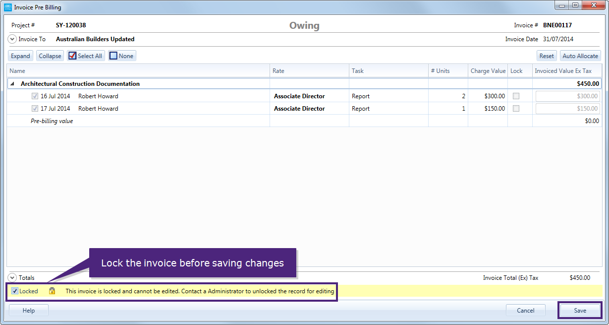The height and width of the screenshot is (325, 609).
Task: Uncheck the 17 Jul 2014 entry checkbox
Action: tap(35, 109)
